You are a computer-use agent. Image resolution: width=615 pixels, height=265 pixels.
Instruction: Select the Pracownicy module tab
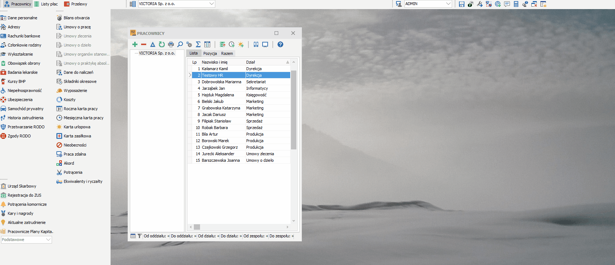click(x=17, y=4)
